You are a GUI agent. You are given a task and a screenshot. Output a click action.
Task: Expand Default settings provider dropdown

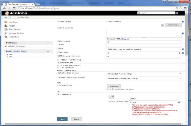pos(144,74)
